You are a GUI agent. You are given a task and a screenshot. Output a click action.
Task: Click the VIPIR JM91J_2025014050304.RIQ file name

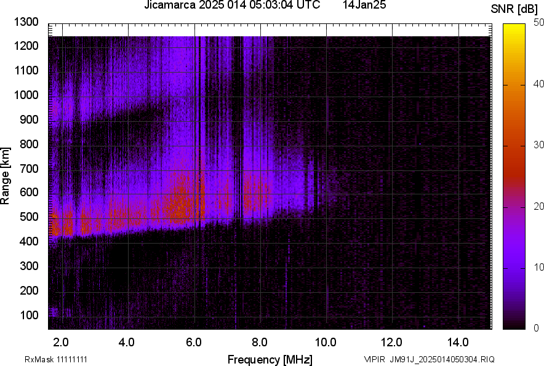point(429,359)
